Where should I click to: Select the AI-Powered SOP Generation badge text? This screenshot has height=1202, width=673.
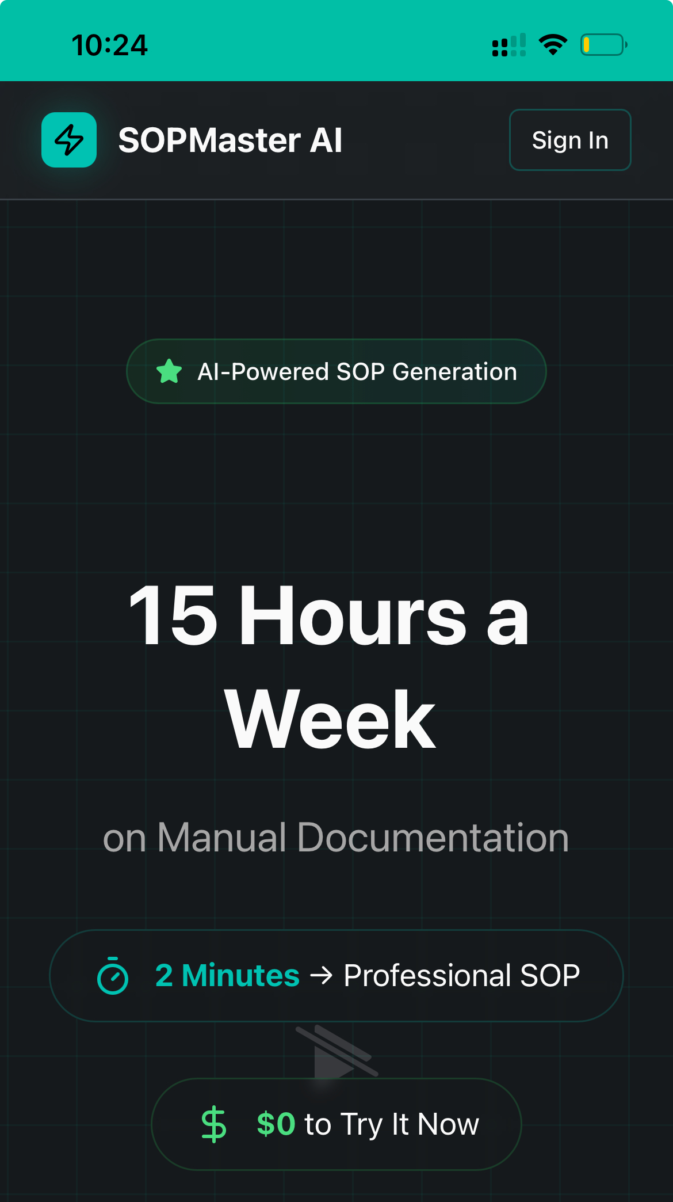coord(357,372)
